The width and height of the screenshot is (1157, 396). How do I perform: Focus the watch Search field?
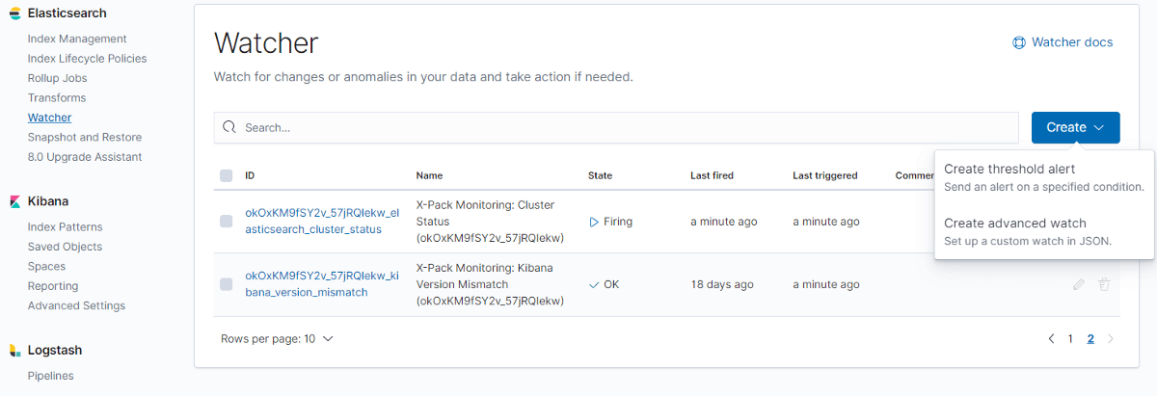tap(616, 127)
